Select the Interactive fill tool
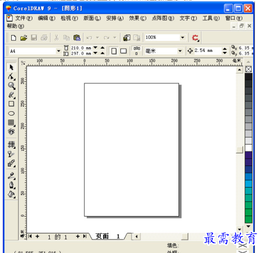Image resolution: width=261 pixels, height=253 pixels. click(11, 145)
